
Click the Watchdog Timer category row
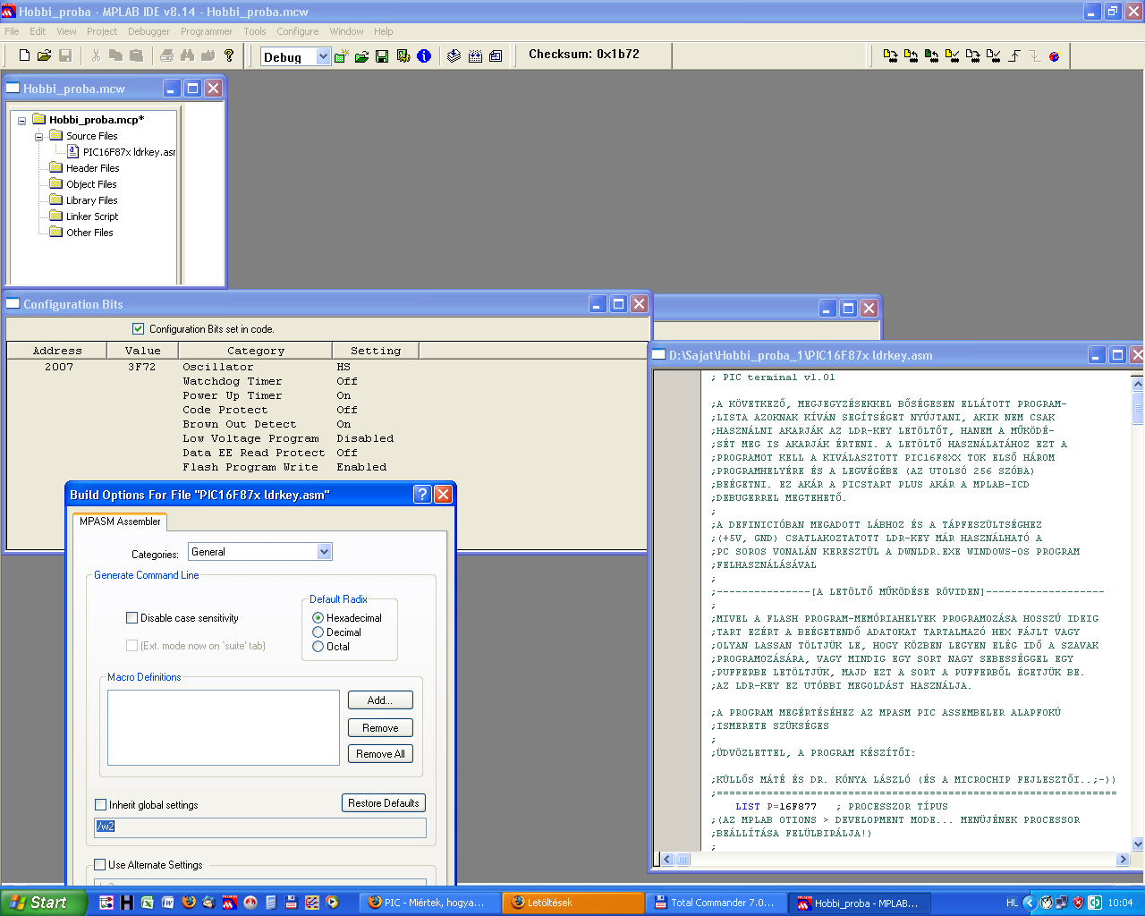(233, 381)
